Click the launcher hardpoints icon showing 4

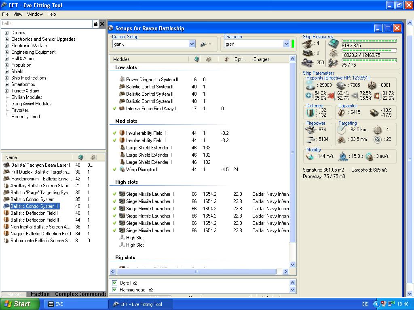pos(308,43)
